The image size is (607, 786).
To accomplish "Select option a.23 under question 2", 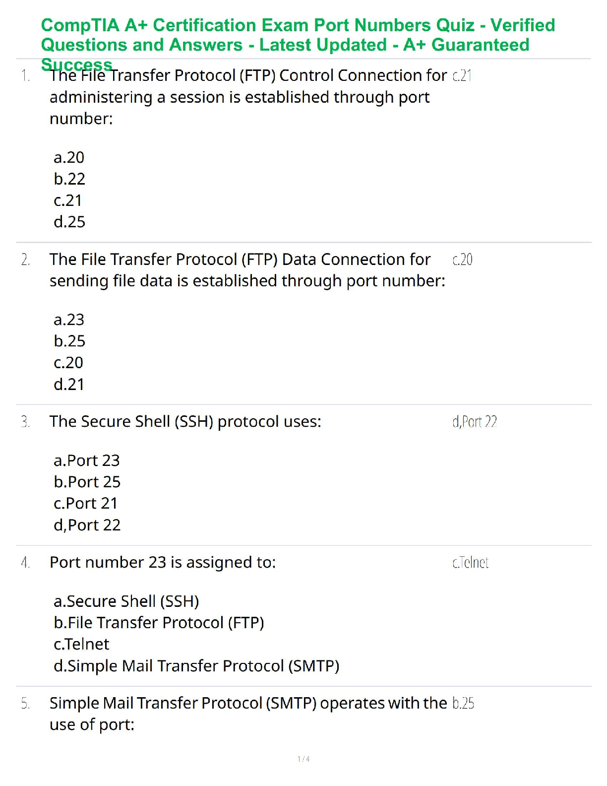I will coord(69,320).
